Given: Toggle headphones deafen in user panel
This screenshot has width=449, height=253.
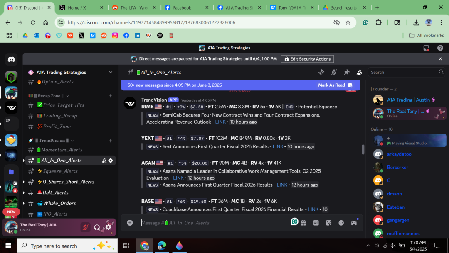Looking at the screenshot, I should click(97, 227).
